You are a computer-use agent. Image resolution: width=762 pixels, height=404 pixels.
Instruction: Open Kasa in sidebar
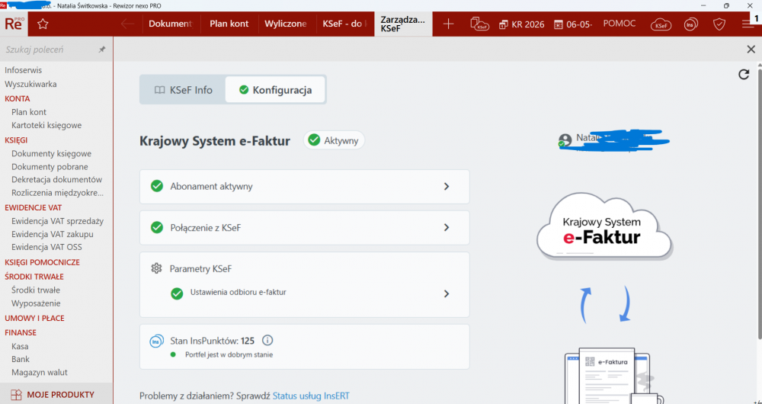click(x=20, y=347)
